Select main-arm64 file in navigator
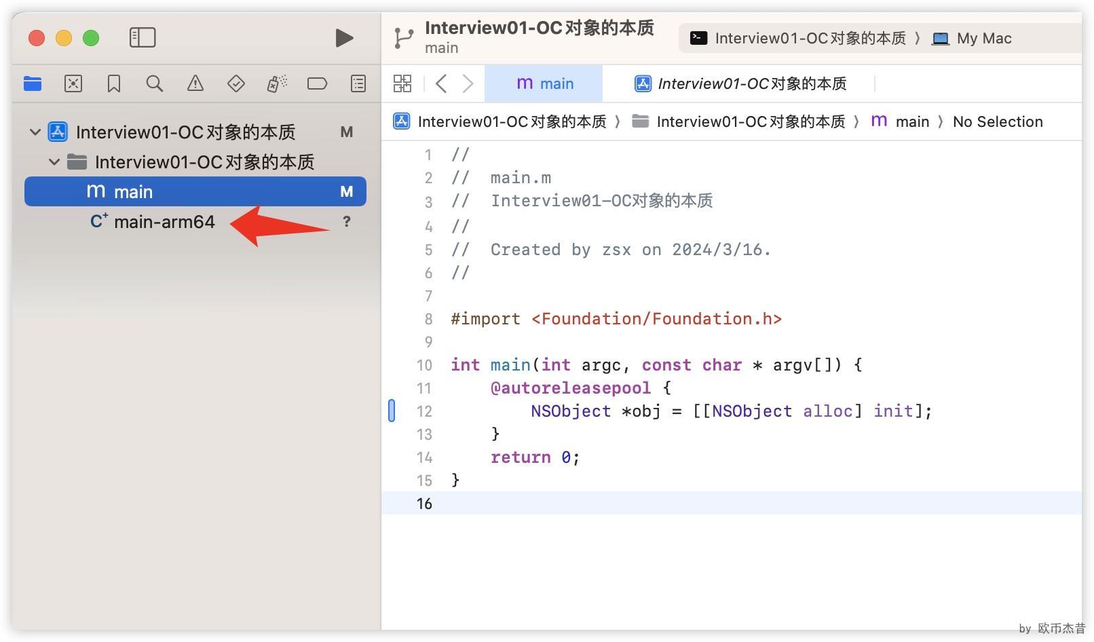This screenshot has height=642, width=1094. [164, 222]
